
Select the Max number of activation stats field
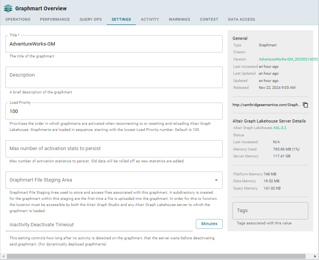click(x=114, y=149)
